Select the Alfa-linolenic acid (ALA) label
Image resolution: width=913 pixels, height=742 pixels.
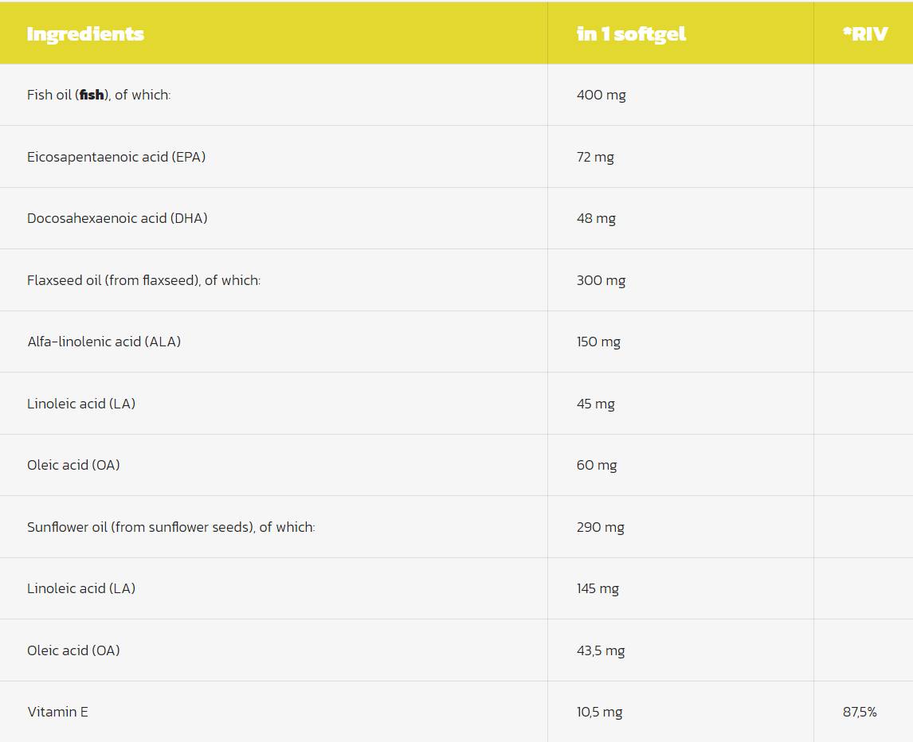[104, 342]
